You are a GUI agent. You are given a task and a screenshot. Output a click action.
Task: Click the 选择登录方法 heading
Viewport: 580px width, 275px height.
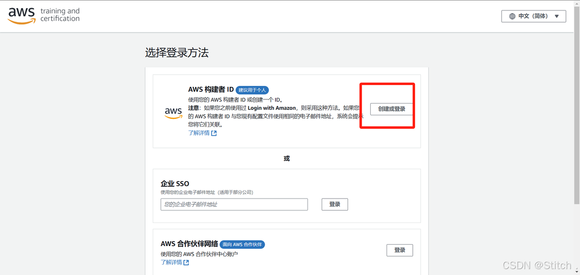pos(177,52)
